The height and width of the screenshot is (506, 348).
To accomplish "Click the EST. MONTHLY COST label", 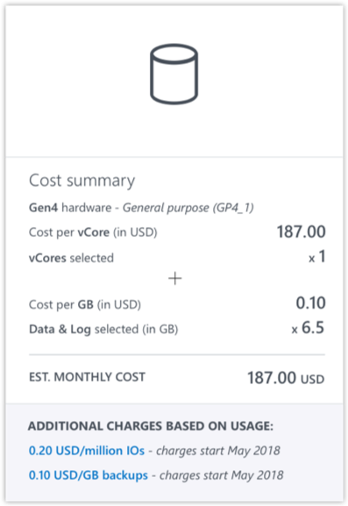I will click(x=87, y=377).
